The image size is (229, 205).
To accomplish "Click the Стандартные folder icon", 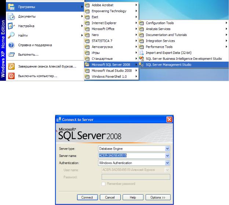I will click(87, 59).
